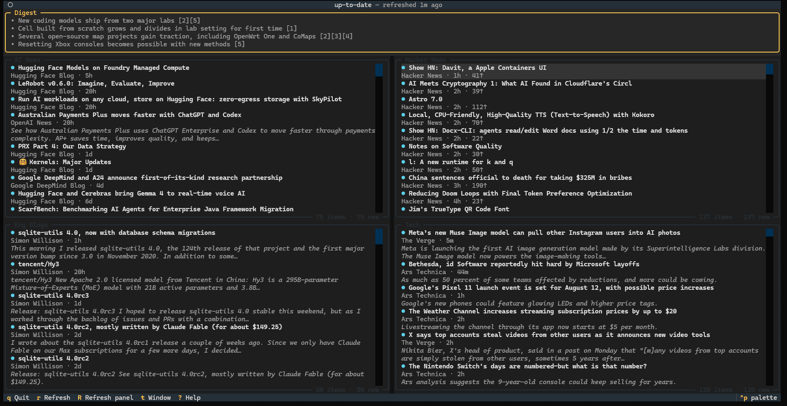This screenshot has height=406, width=787.
Task: Select the AI News panel scrollbar thumb
Action: 379,70
